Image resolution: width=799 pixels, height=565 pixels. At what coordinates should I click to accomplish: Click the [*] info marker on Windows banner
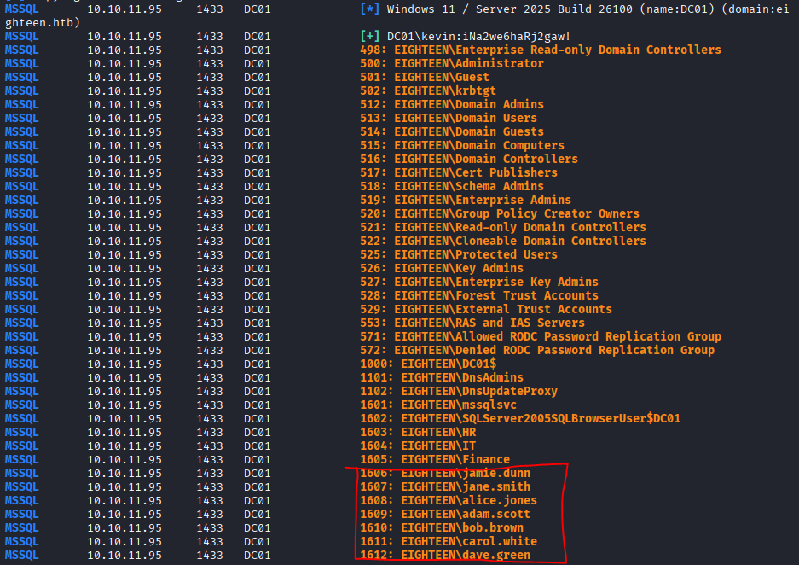pyautogui.click(x=370, y=9)
